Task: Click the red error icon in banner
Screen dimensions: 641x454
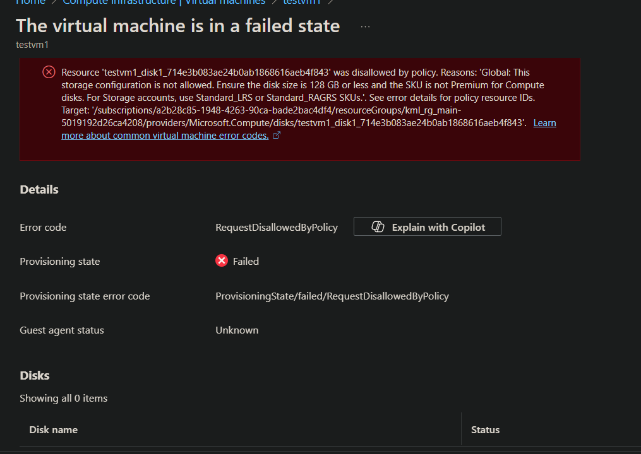Action: point(49,72)
